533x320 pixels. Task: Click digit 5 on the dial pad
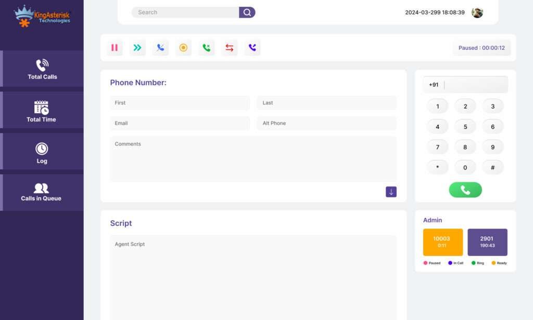pos(465,126)
